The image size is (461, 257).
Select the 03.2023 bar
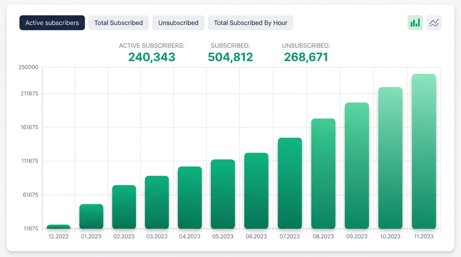pos(157,202)
